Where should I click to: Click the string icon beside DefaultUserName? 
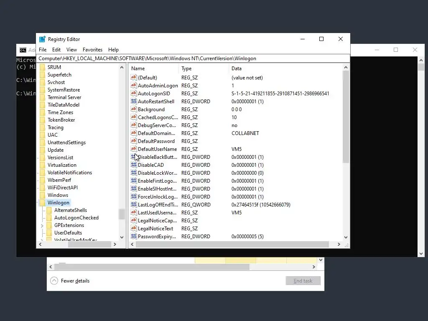pyautogui.click(x=133, y=149)
